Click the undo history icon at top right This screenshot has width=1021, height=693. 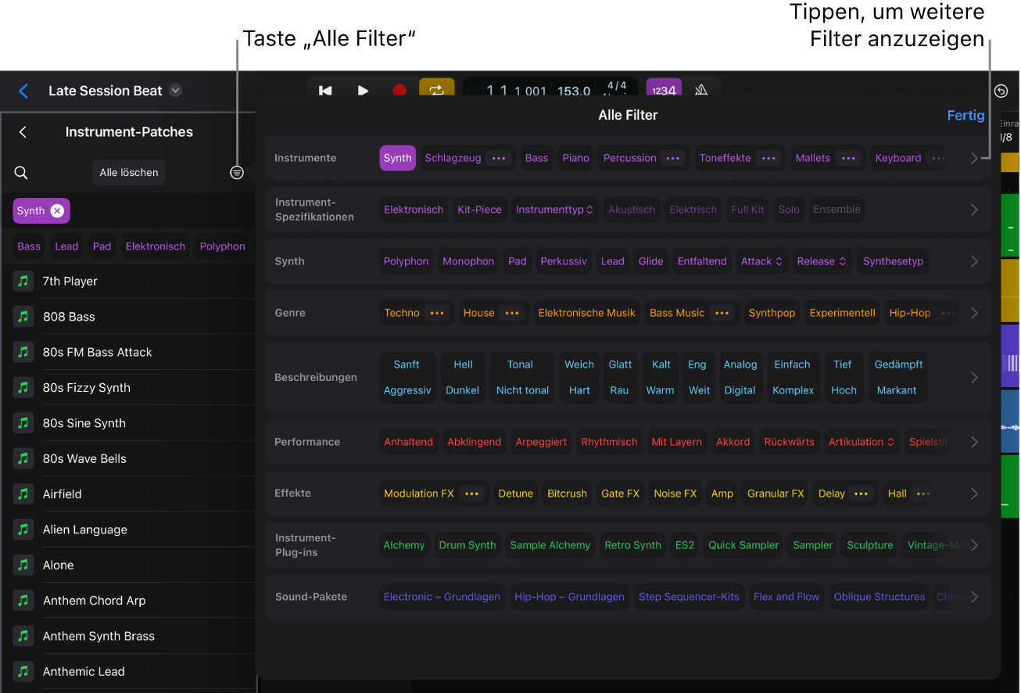click(1001, 92)
